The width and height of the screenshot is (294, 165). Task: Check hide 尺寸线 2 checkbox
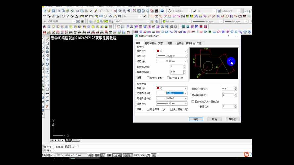[x=168, y=78]
